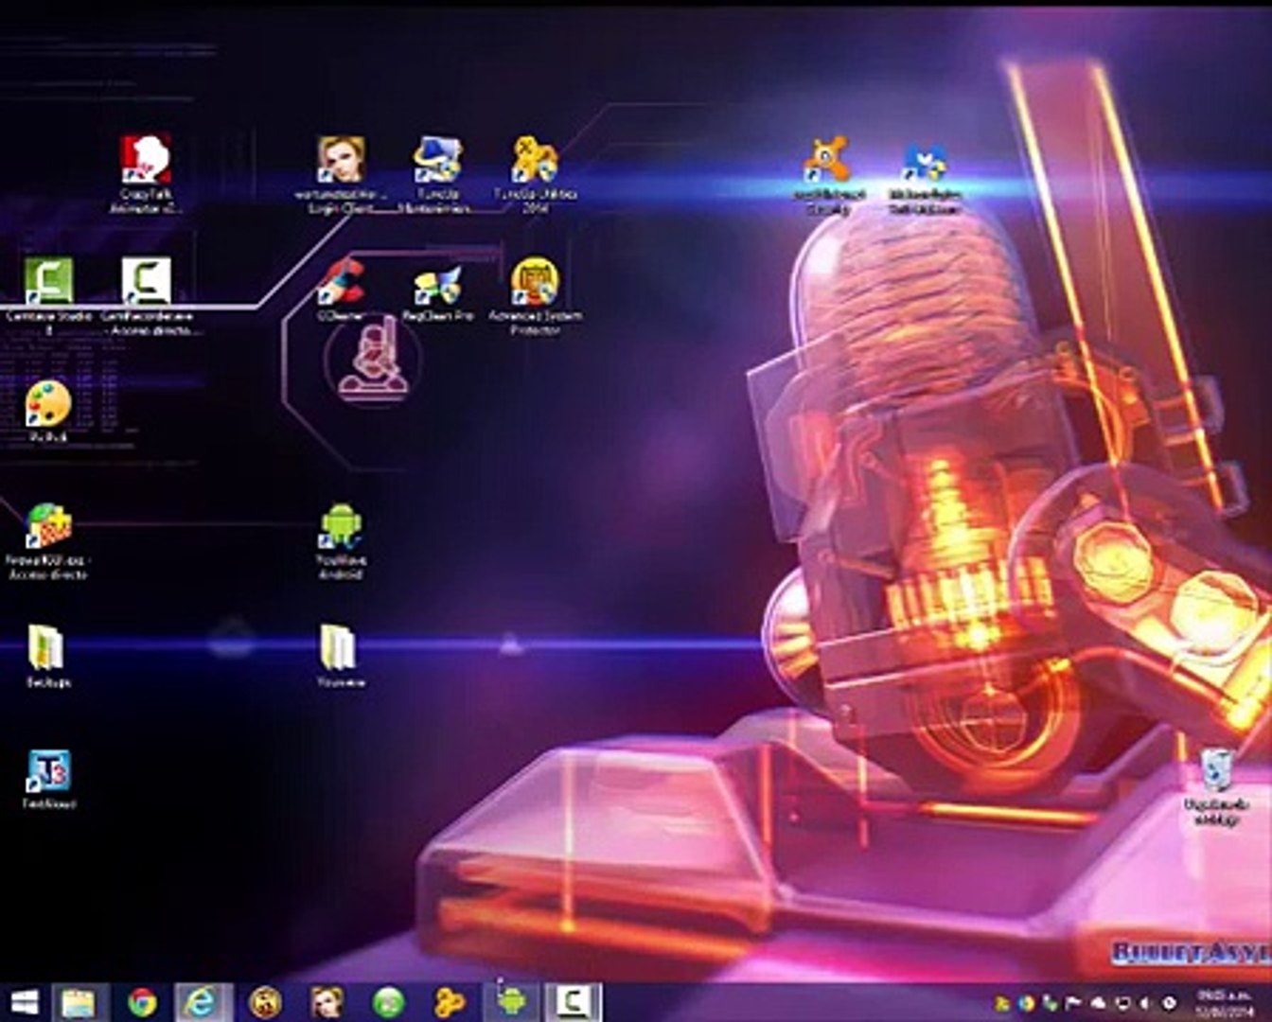
Task: Select the blonde woman Login Client desktop shortcut
Action: (341, 174)
